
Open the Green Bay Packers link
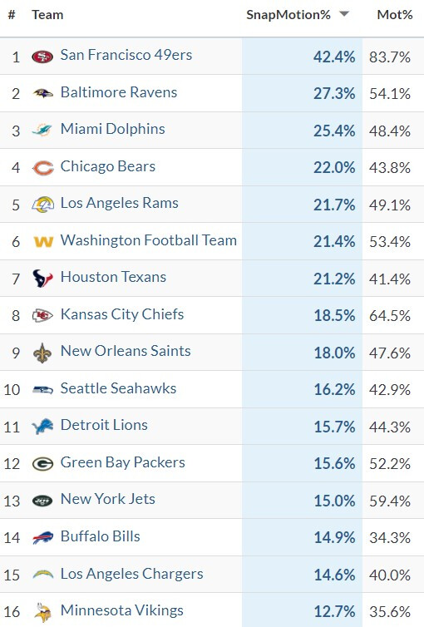click(x=123, y=462)
